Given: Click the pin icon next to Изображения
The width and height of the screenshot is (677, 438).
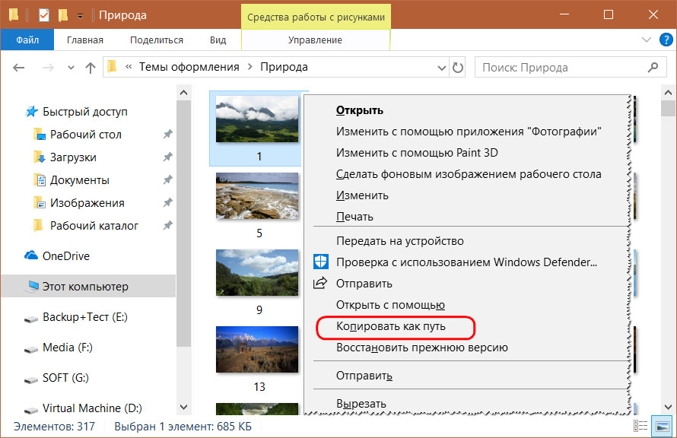Looking at the screenshot, I should (167, 203).
